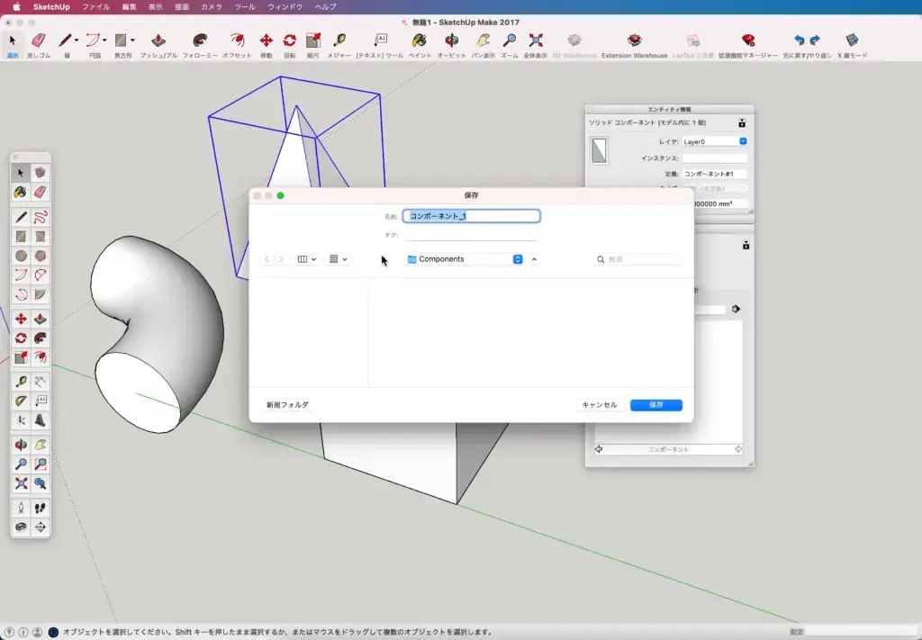Pick the Polygon tool in the left palette
The height and width of the screenshot is (640, 922).
(40, 257)
